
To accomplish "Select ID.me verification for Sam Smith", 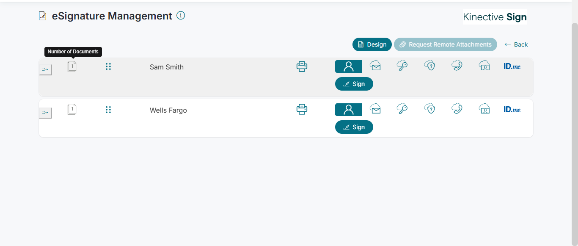I will 512,66.
